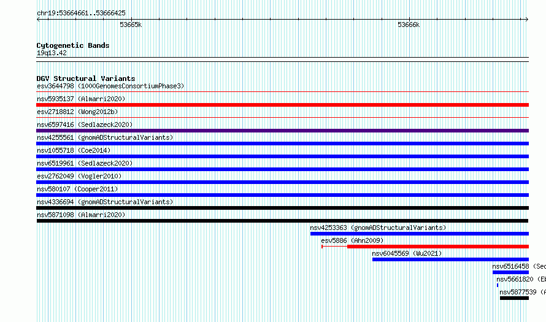The image size is (546, 322).
Task: Select nsv6519961 (Sedlazeck2020) label
Action: pyautogui.click(x=85, y=163)
